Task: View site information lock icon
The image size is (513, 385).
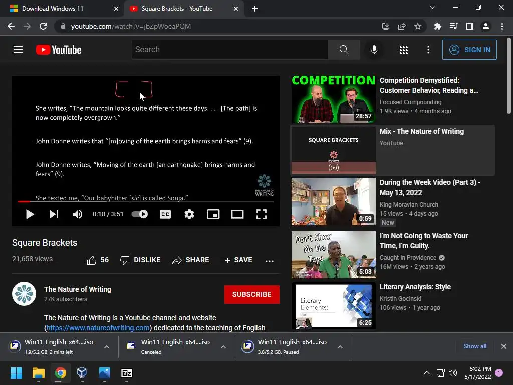Action: (63, 26)
